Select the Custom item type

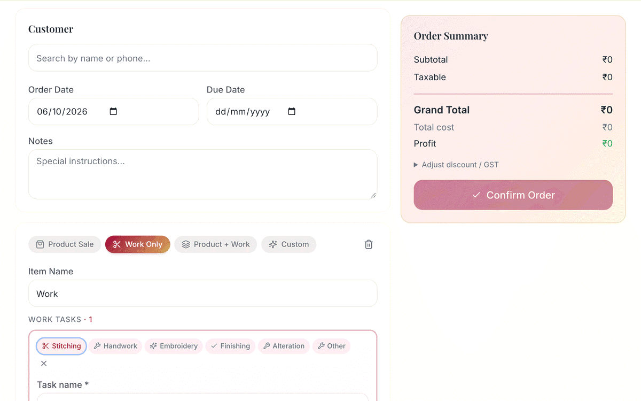(289, 244)
